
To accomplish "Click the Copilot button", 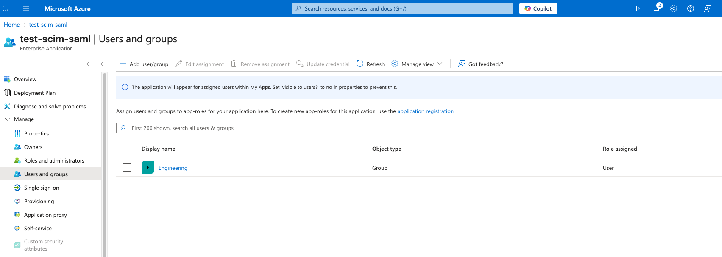I will [x=538, y=8].
